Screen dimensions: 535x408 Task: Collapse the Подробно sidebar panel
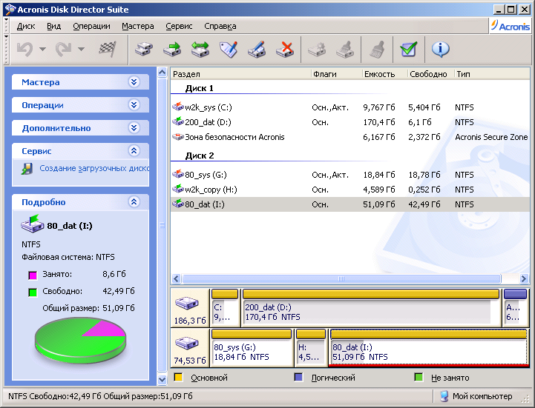click(134, 202)
